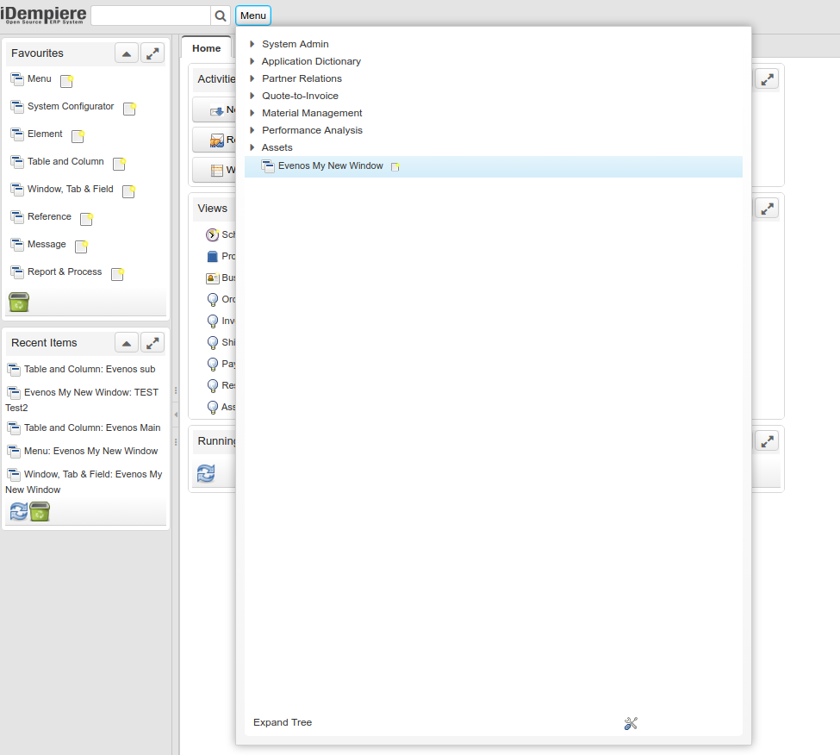This screenshot has height=755, width=840.
Task: Expand the Partner Relations tree node
Action: [252, 78]
